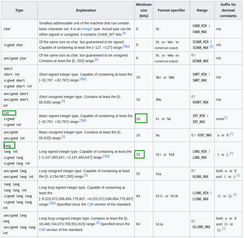This screenshot has width=245, height=238.
Task: Select the UINT_MAX range code
Action: (x=205, y=135)
